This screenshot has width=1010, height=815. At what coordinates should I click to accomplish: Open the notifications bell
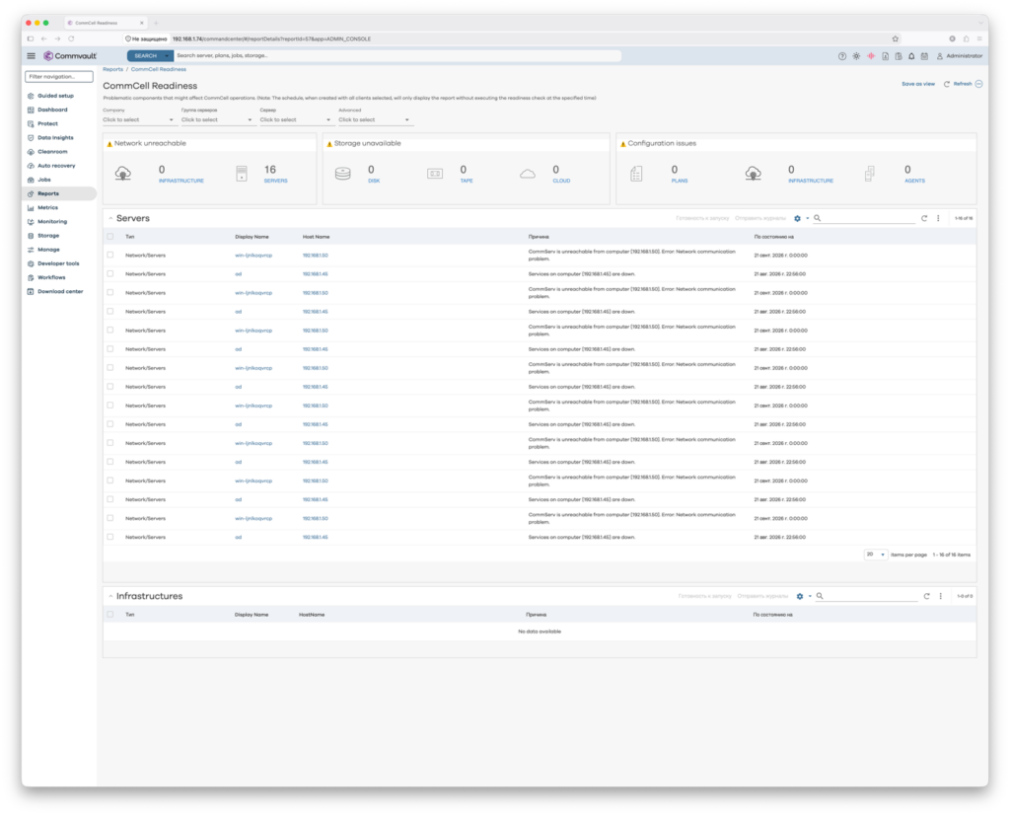pos(911,56)
